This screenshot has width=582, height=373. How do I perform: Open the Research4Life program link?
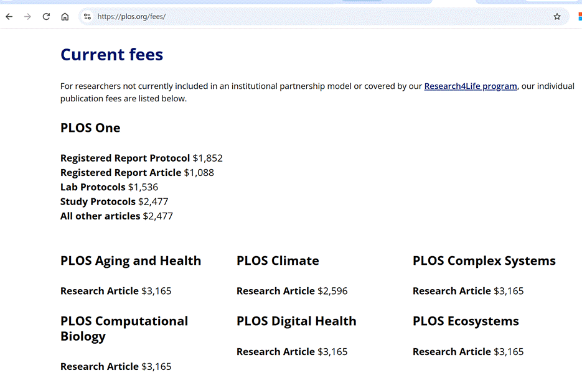(x=471, y=86)
